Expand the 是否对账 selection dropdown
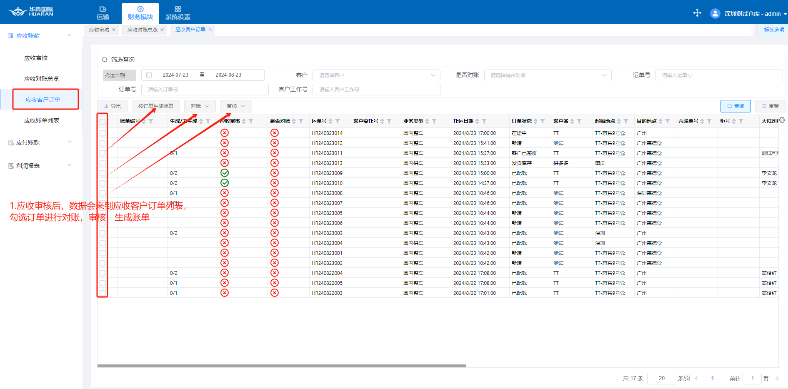Image resolution: width=788 pixels, height=389 pixels. (x=548, y=75)
